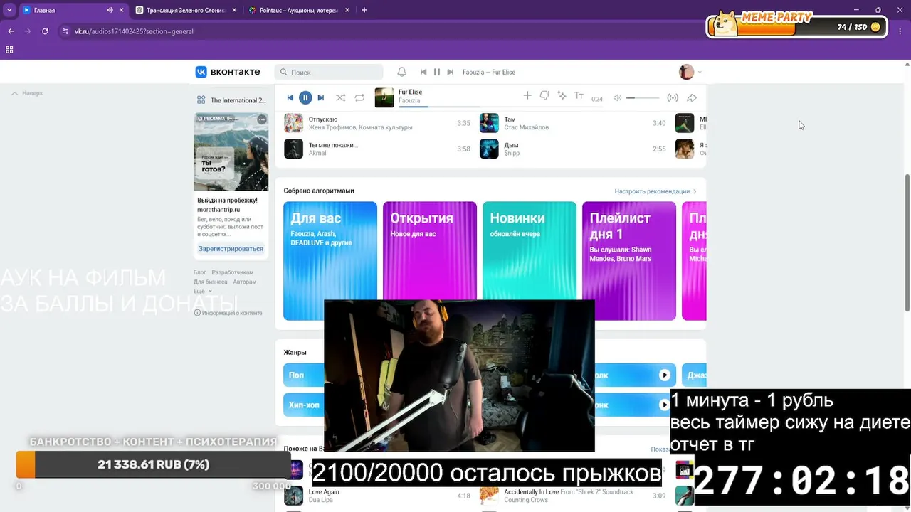
Task: Open a new browser tab
Action: point(364,10)
